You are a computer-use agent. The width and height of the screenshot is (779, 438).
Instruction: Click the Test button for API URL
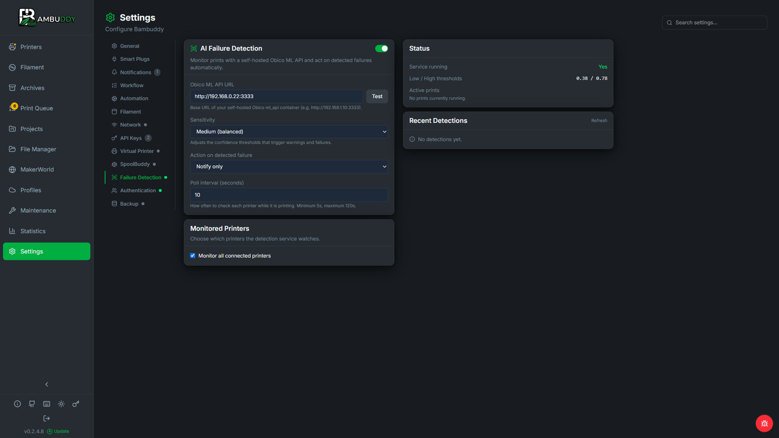[x=377, y=96]
